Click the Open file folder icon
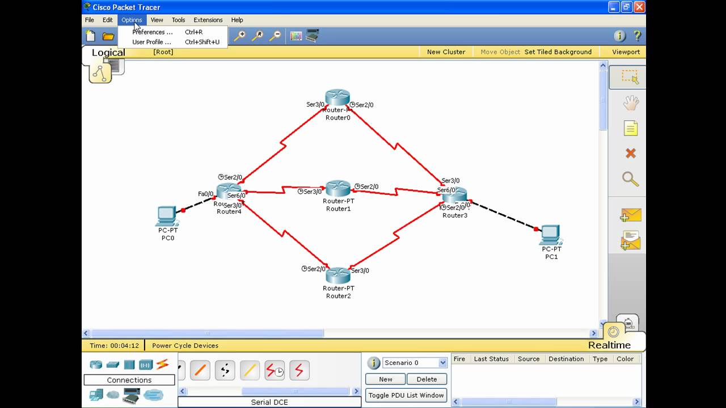 [108, 36]
